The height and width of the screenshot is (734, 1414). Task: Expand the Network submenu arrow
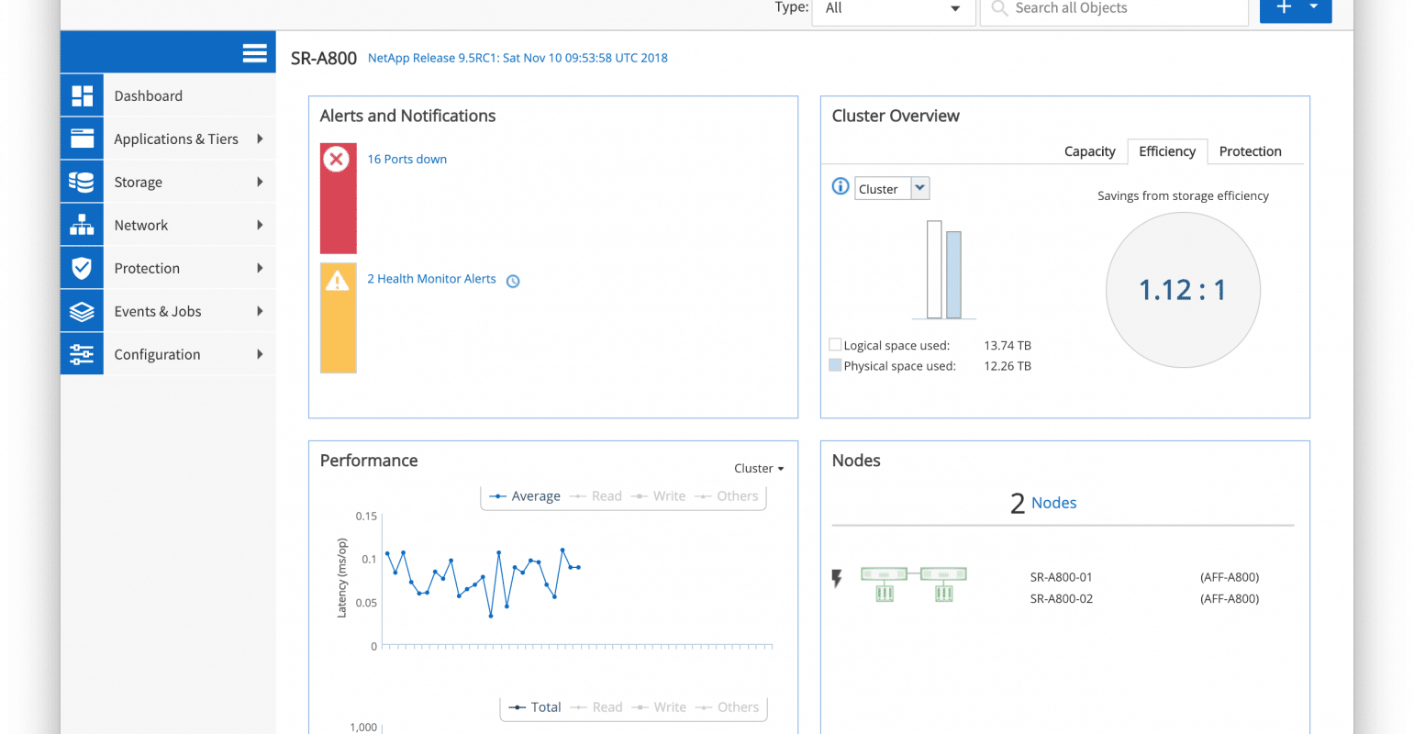coord(260,225)
